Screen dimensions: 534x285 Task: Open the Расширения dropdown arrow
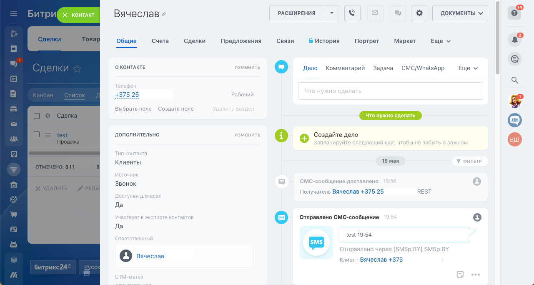point(332,13)
